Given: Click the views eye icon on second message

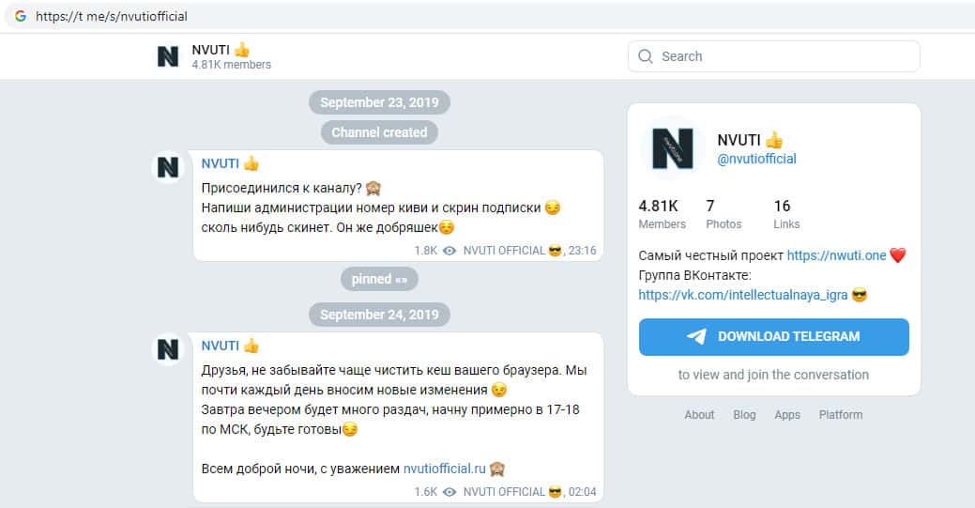Looking at the screenshot, I should click(449, 491).
